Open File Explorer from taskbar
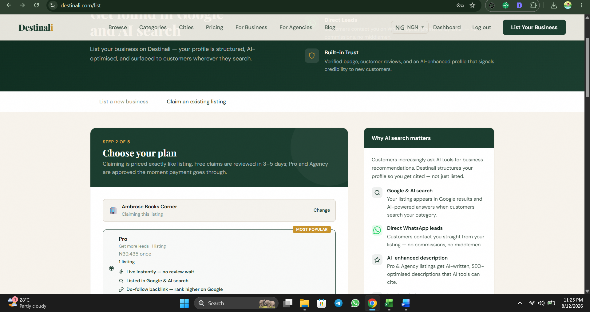 [304, 303]
